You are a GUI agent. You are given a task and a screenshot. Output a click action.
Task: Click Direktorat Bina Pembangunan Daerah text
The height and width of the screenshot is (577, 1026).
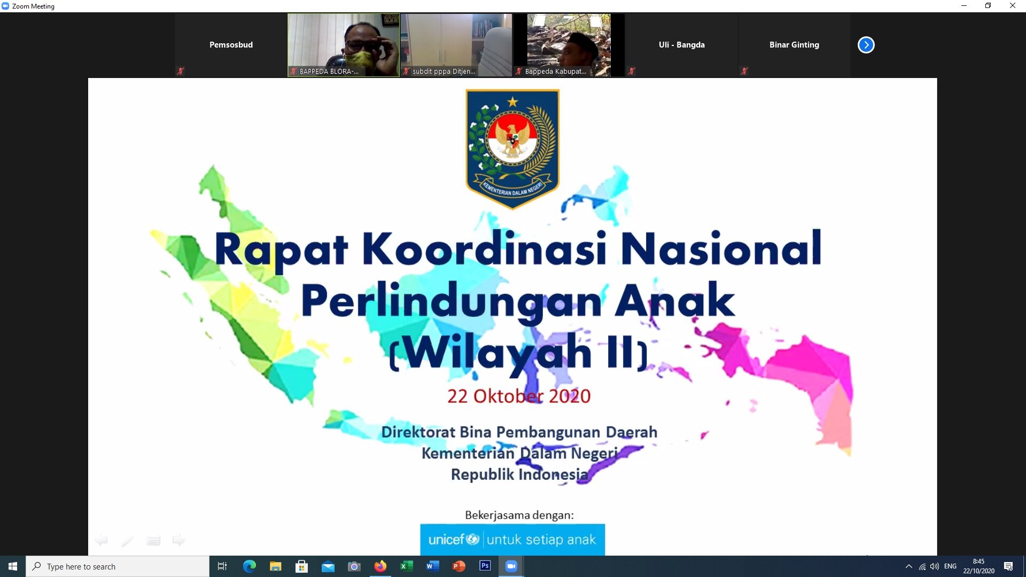point(519,432)
